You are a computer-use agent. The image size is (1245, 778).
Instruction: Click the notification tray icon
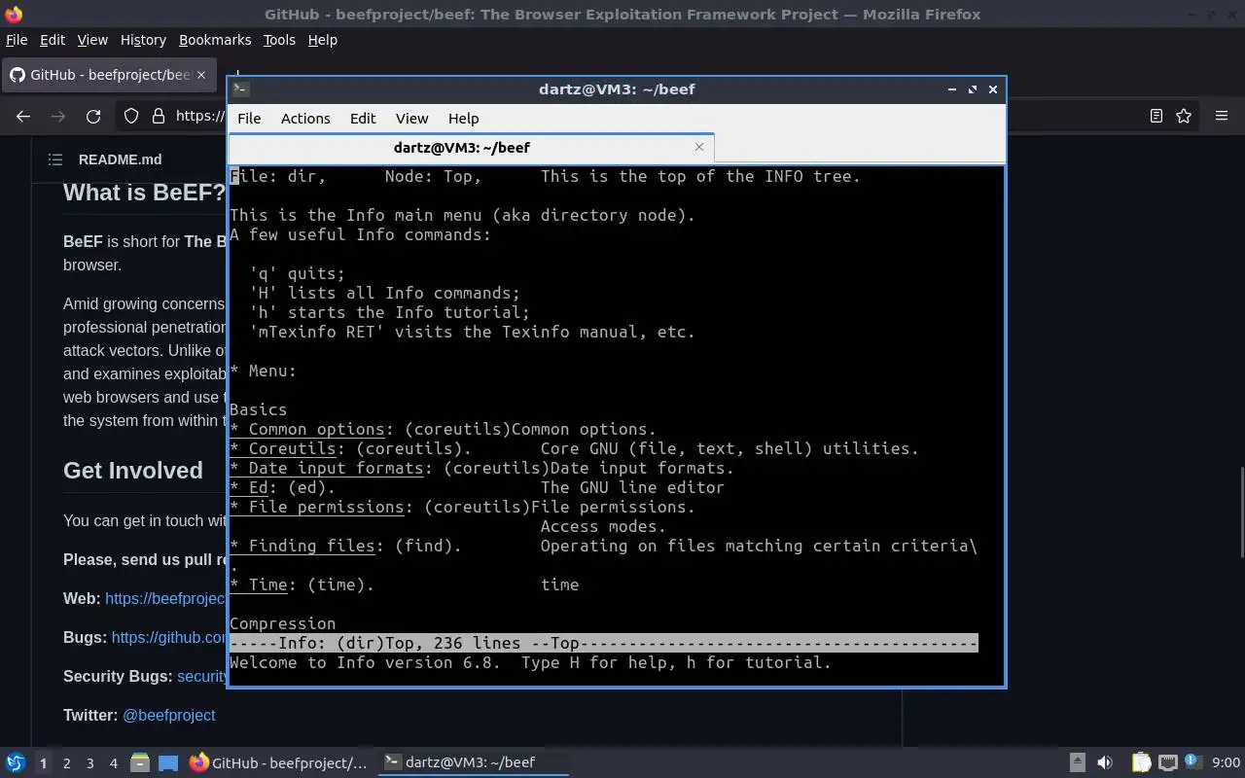pos(1193,760)
